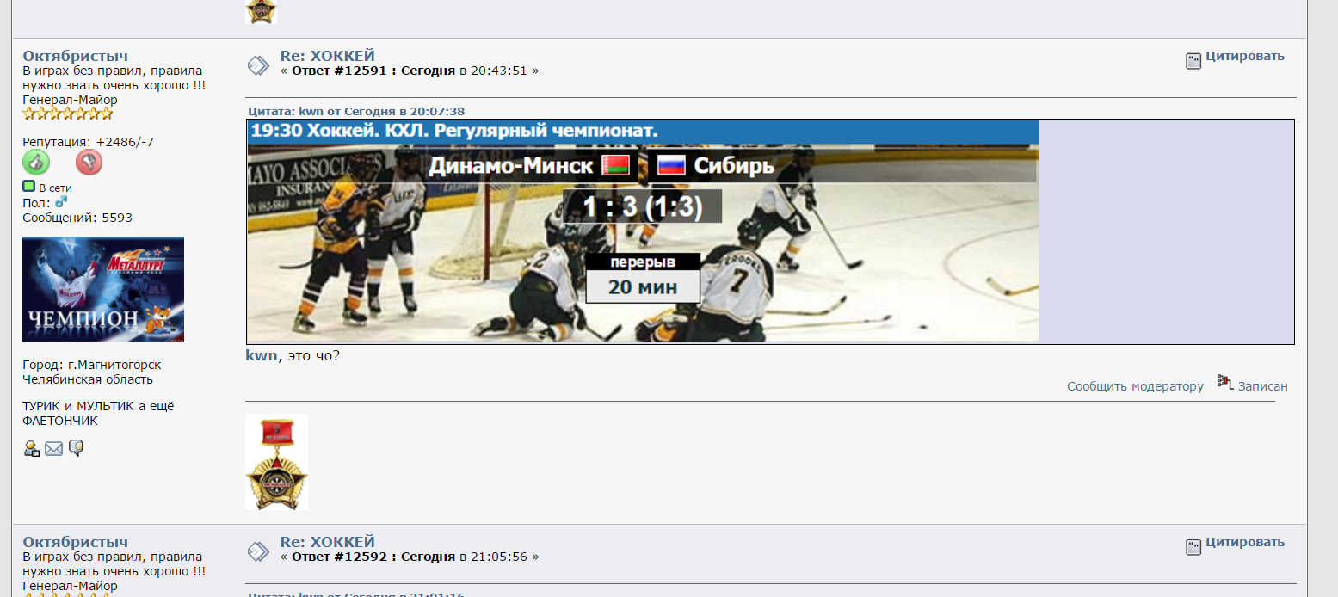
Task: View profile via the user icon
Action: [31, 448]
